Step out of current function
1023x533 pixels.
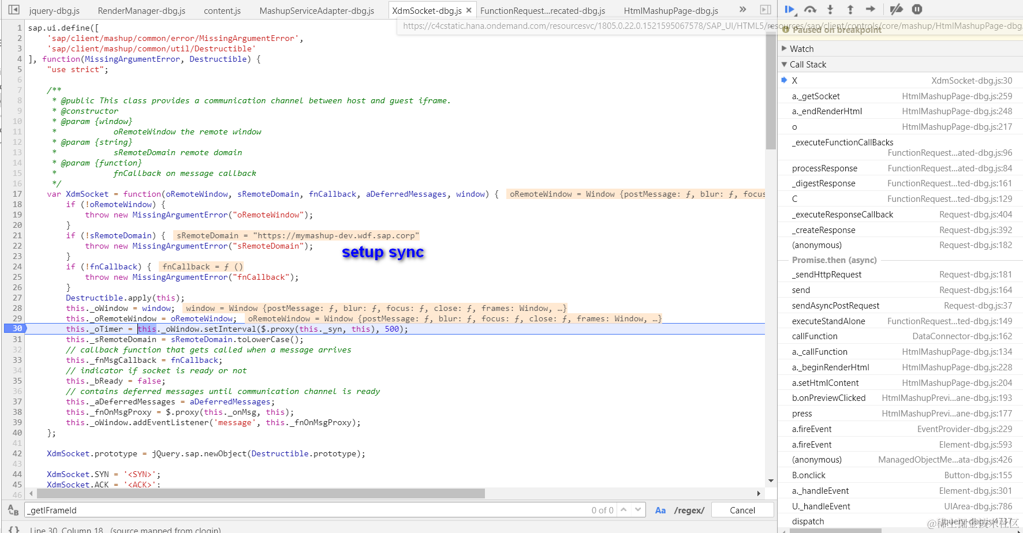click(x=850, y=9)
